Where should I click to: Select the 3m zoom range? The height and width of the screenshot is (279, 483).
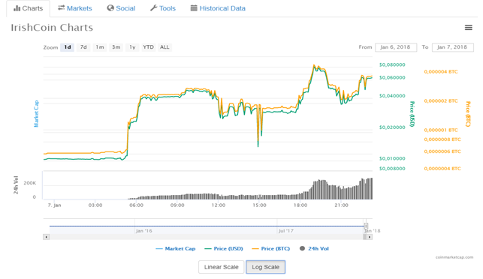(116, 47)
